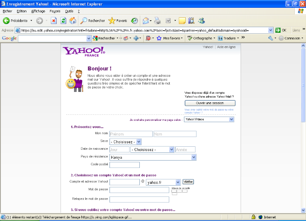Open Favoris star in IE toolbar
Viewport: 306px width, 221px height.
(112, 21)
